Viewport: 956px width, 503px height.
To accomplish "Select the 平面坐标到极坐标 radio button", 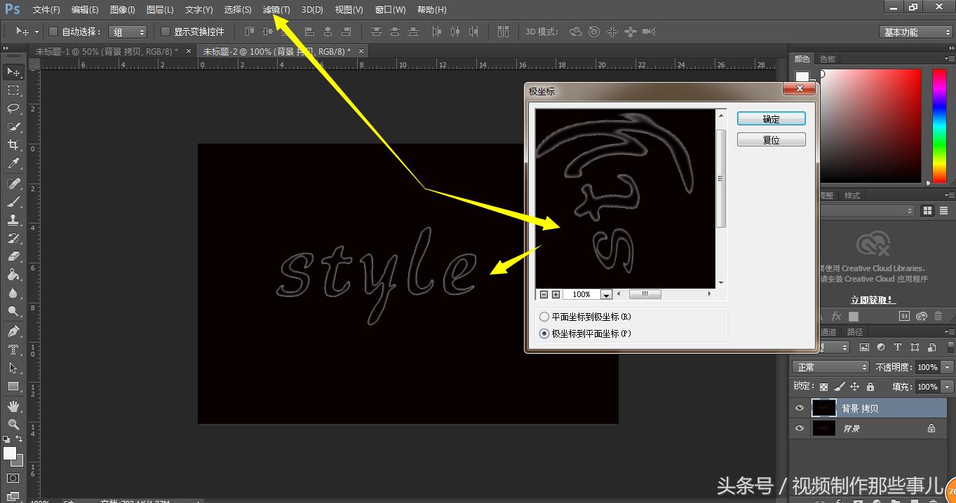I will 544,316.
